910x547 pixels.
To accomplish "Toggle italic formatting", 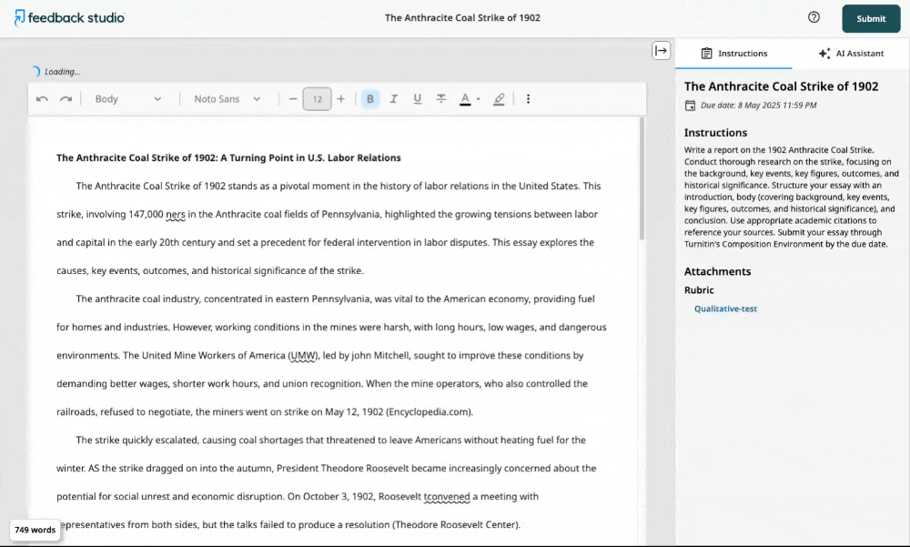I will 393,99.
